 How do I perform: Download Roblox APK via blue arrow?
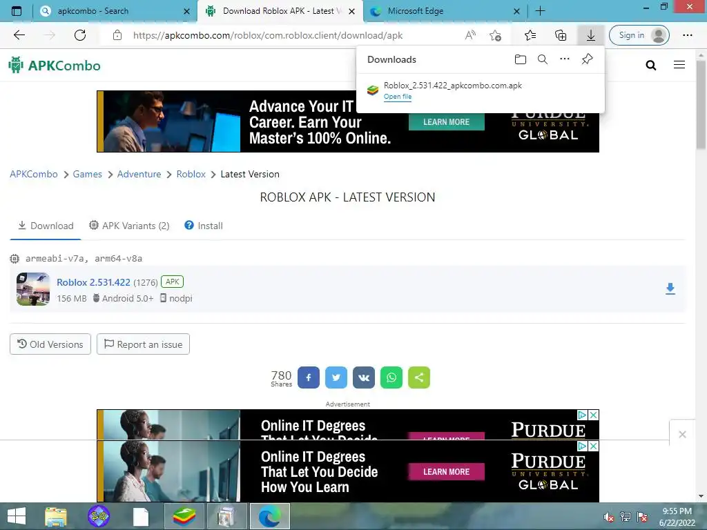click(670, 288)
